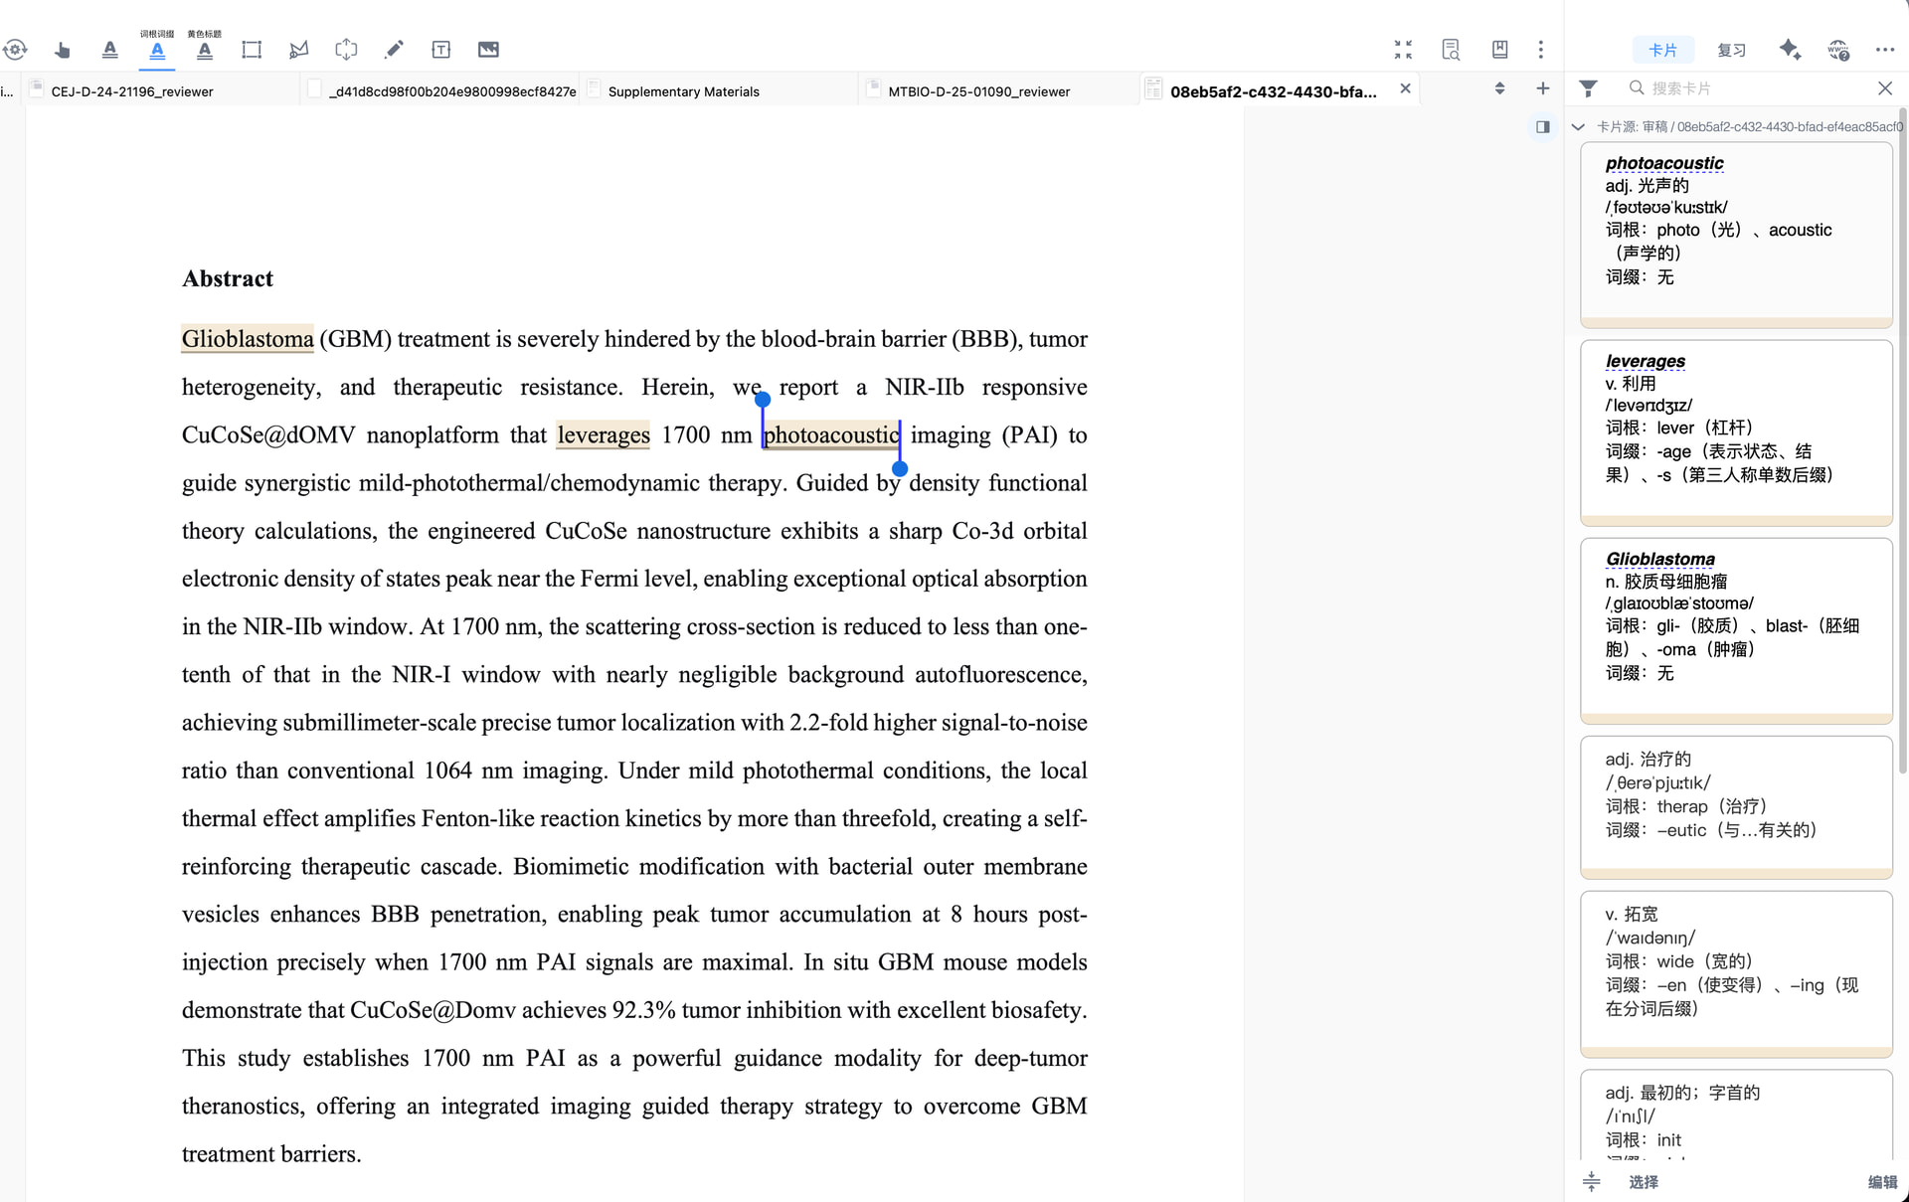
Task: Switch to the 复习 tab
Action: 1731,50
